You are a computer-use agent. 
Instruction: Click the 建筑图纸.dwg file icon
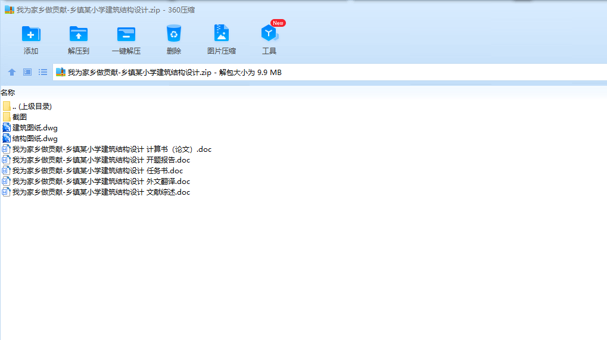click(x=7, y=127)
